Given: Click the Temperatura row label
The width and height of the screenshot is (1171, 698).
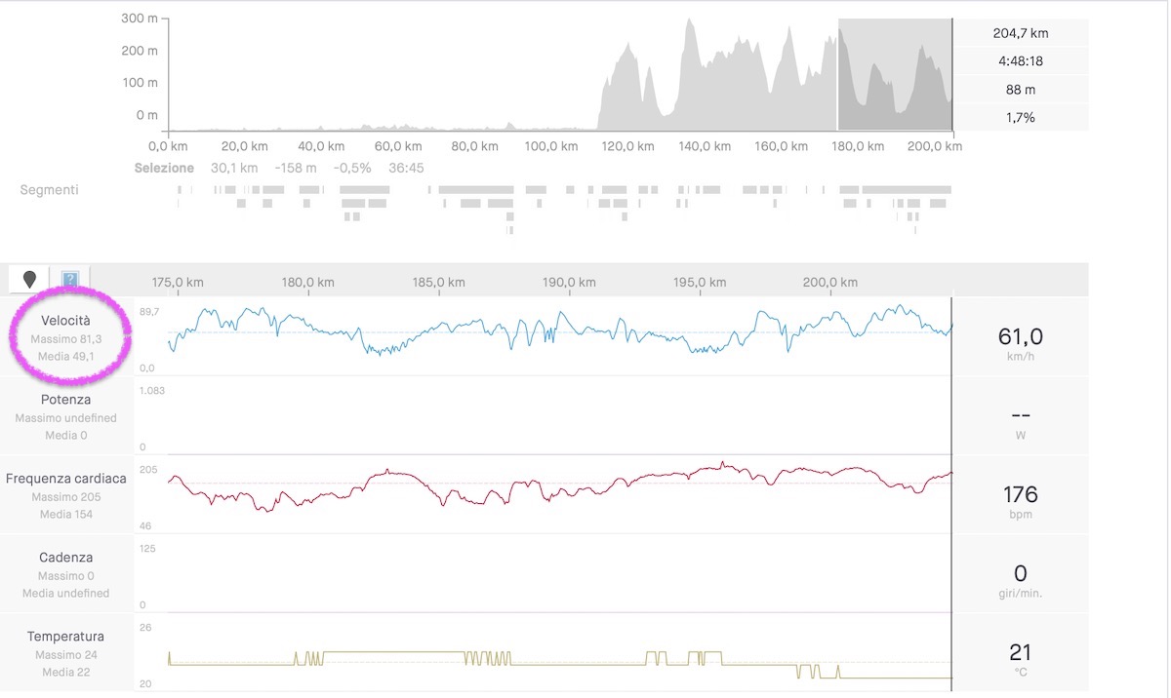Looking at the screenshot, I should [x=66, y=637].
